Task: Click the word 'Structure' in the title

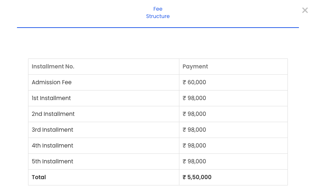Action: (158, 16)
